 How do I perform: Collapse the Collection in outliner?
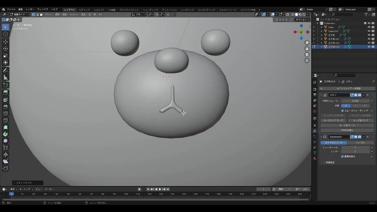click(318, 23)
